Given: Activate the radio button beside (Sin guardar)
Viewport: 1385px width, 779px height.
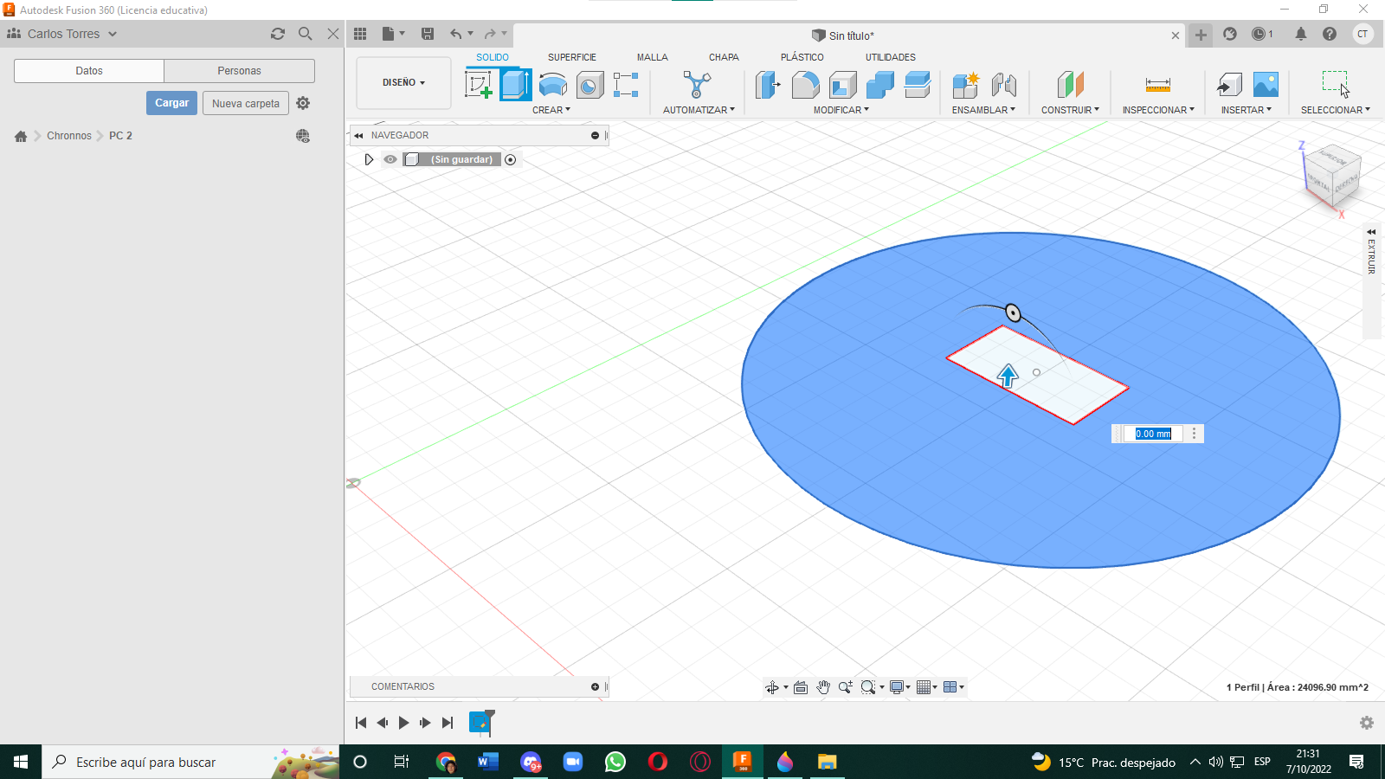Looking at the screenshot, I should 511,159.
